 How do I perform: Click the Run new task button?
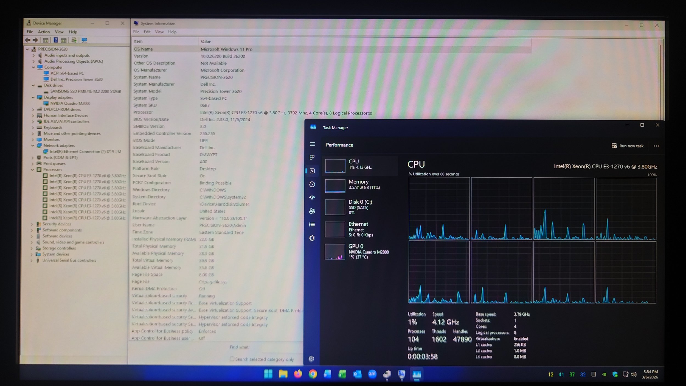[x=628, y=146]
